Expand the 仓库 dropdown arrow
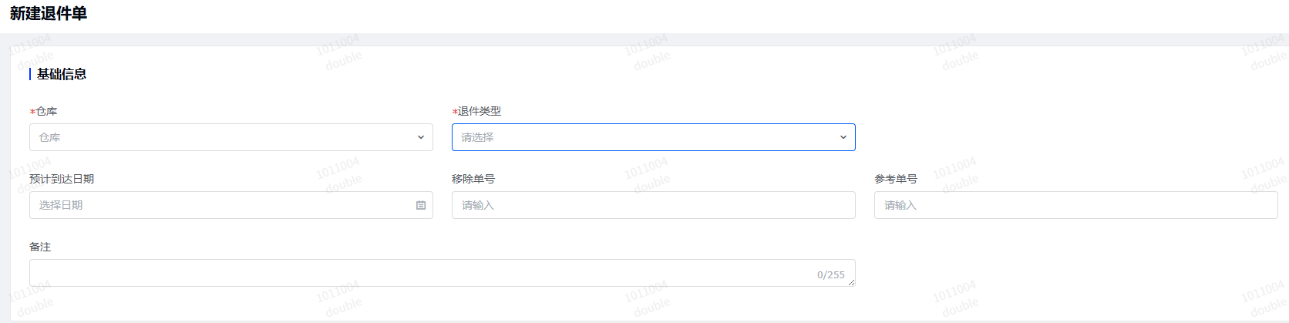The image size is (1289, 323). (421, 137)
